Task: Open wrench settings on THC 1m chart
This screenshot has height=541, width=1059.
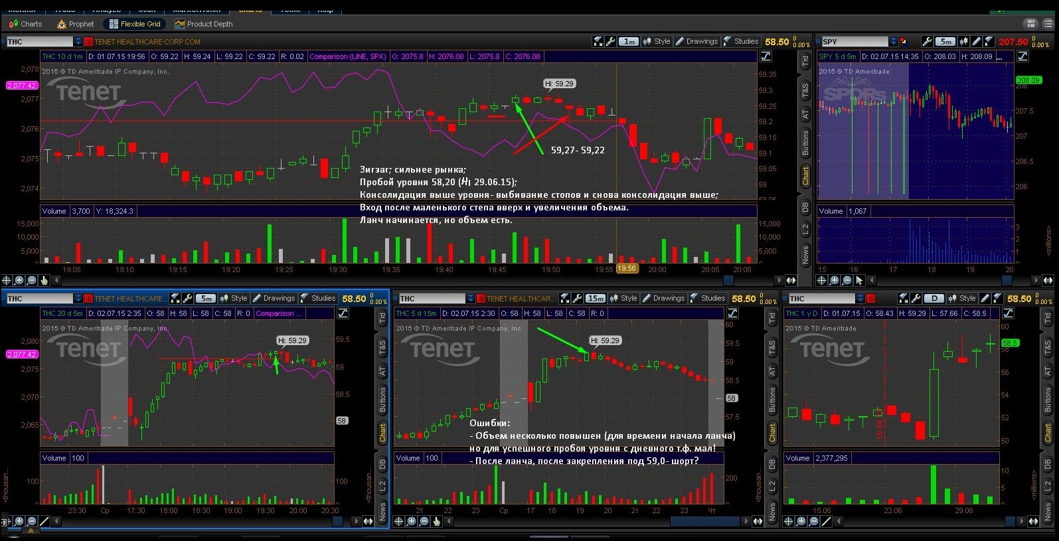Action: [x=610, y=41]
